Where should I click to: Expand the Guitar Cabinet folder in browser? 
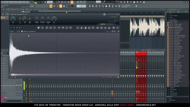tap(173, 16)
